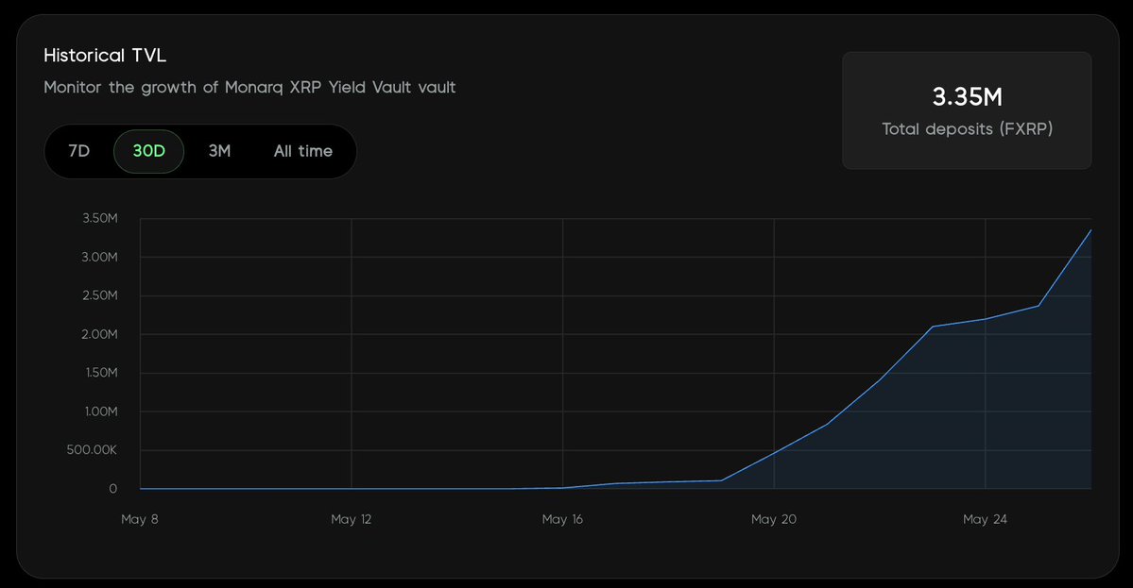Click the 500.00K y-axis label

[92, 450]
